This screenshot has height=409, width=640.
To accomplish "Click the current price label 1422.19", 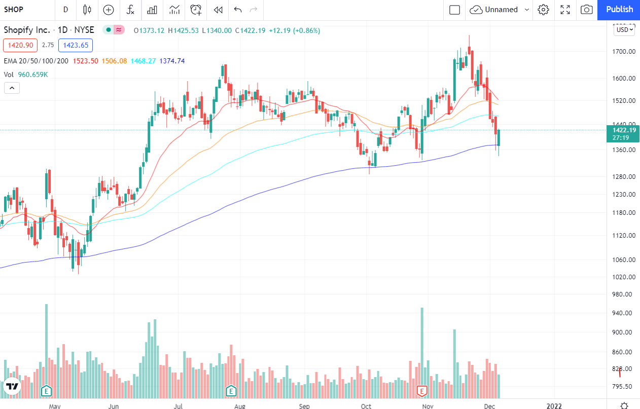I will tap(623, 130).
